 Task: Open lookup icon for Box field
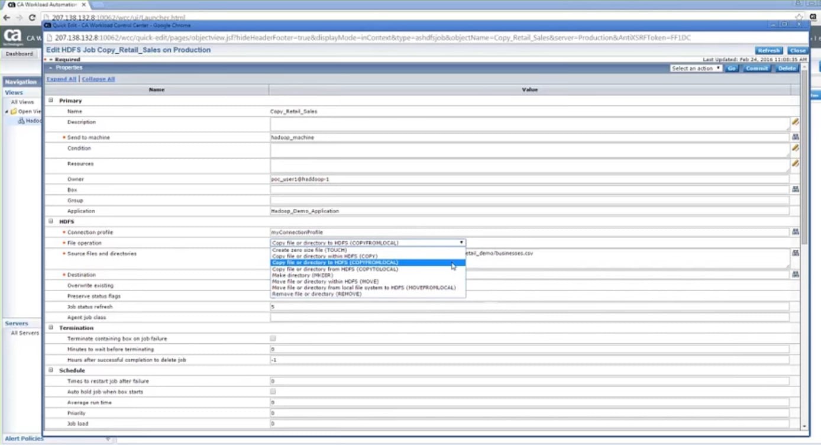pyautogui.click(x=796, y=189)
